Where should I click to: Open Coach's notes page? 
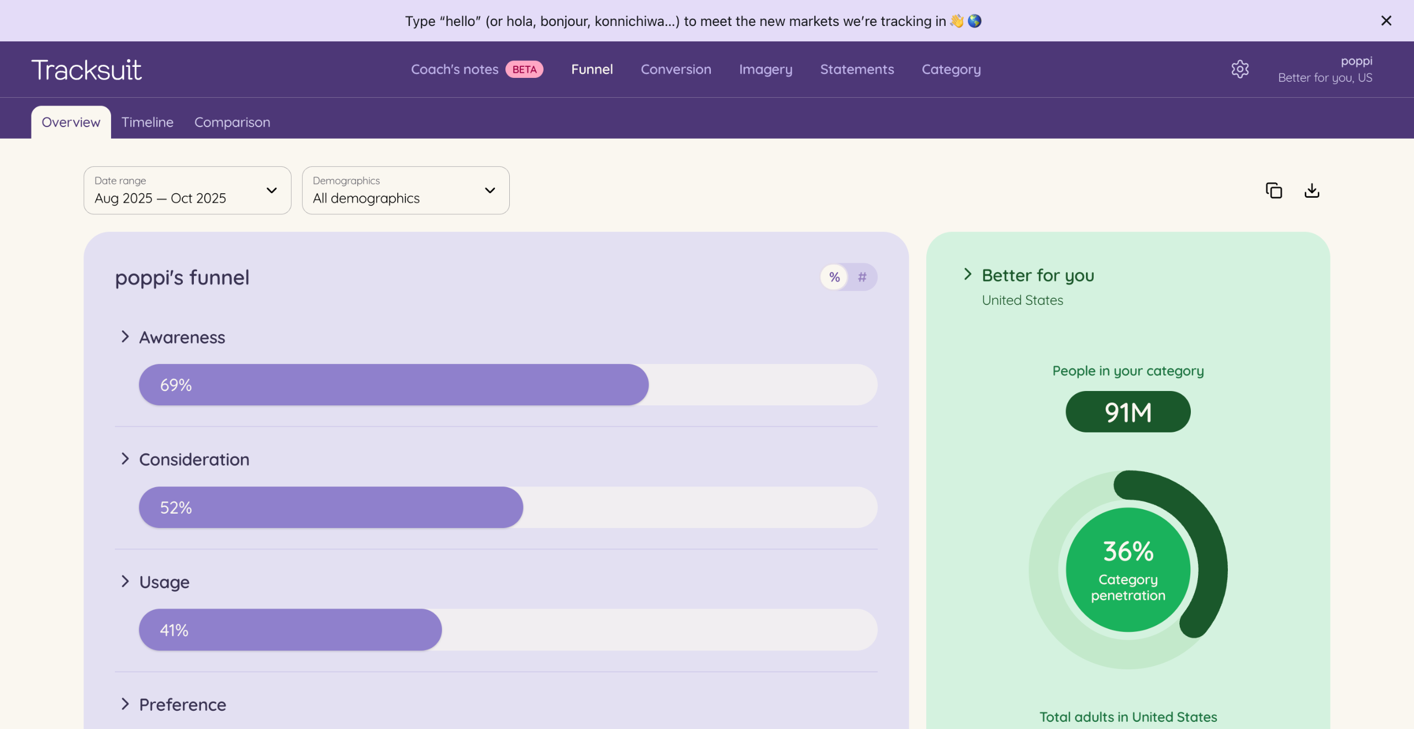pyautogui.click(x=455, y=70)
